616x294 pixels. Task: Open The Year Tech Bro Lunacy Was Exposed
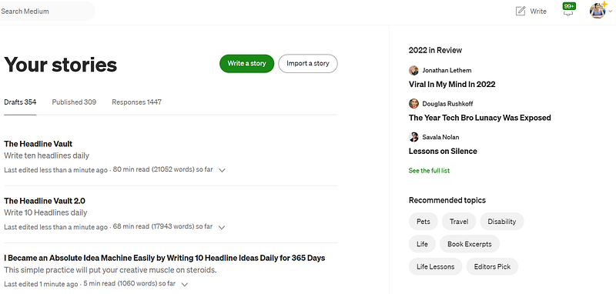[480, 118]
